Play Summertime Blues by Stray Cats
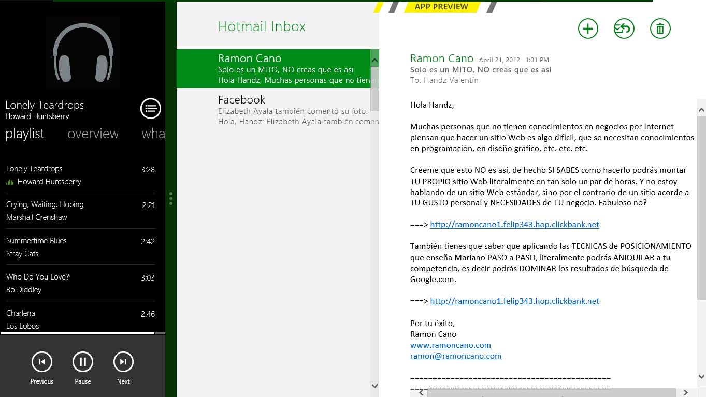This screenshot has width=706, height=397. pyautogui.click(x=80, y=247)
